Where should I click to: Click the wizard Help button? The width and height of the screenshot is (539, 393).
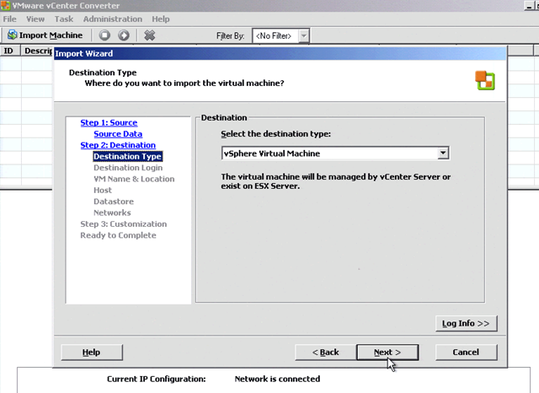coord(92,352)
